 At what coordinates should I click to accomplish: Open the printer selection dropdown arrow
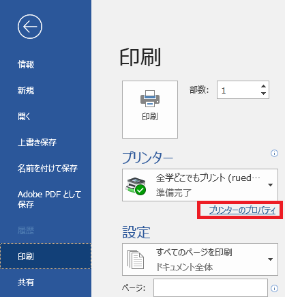pyautogui.click(x=270, y=185)
